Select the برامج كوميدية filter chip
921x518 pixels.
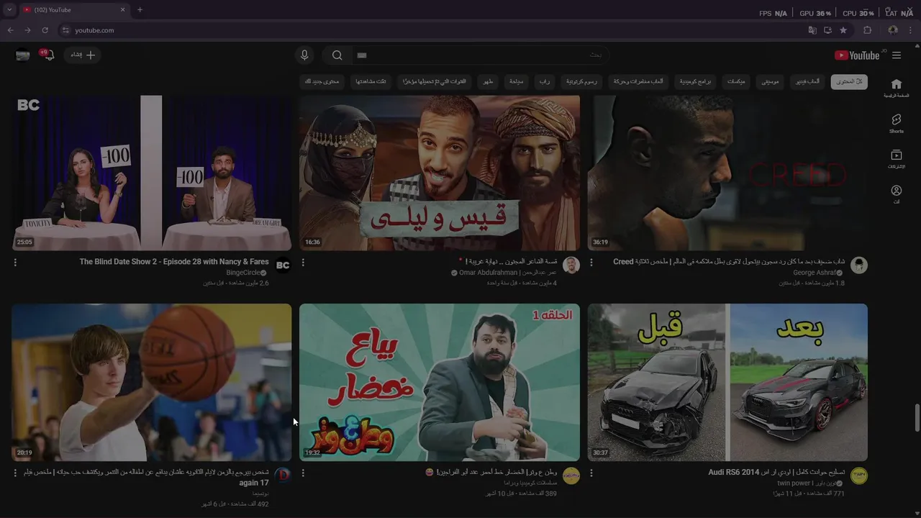coord(695,81)
